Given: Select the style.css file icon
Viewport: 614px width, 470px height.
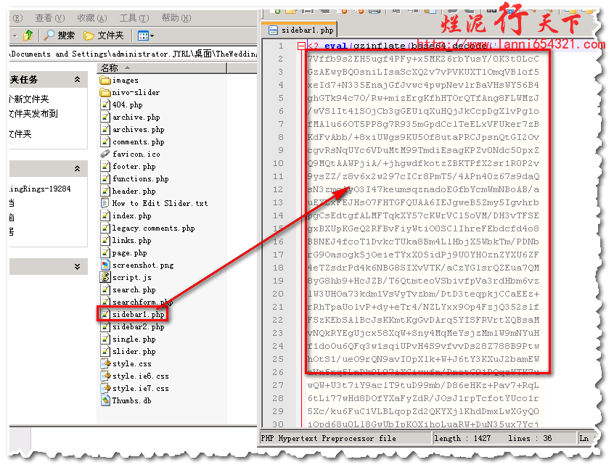Looking at the screenshot, I should click(x=105, y=364).
